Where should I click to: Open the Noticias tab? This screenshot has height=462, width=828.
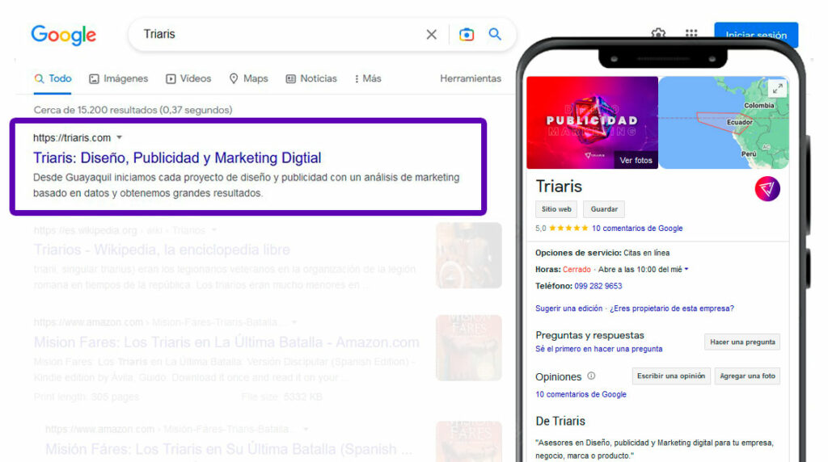coord(311,78)
